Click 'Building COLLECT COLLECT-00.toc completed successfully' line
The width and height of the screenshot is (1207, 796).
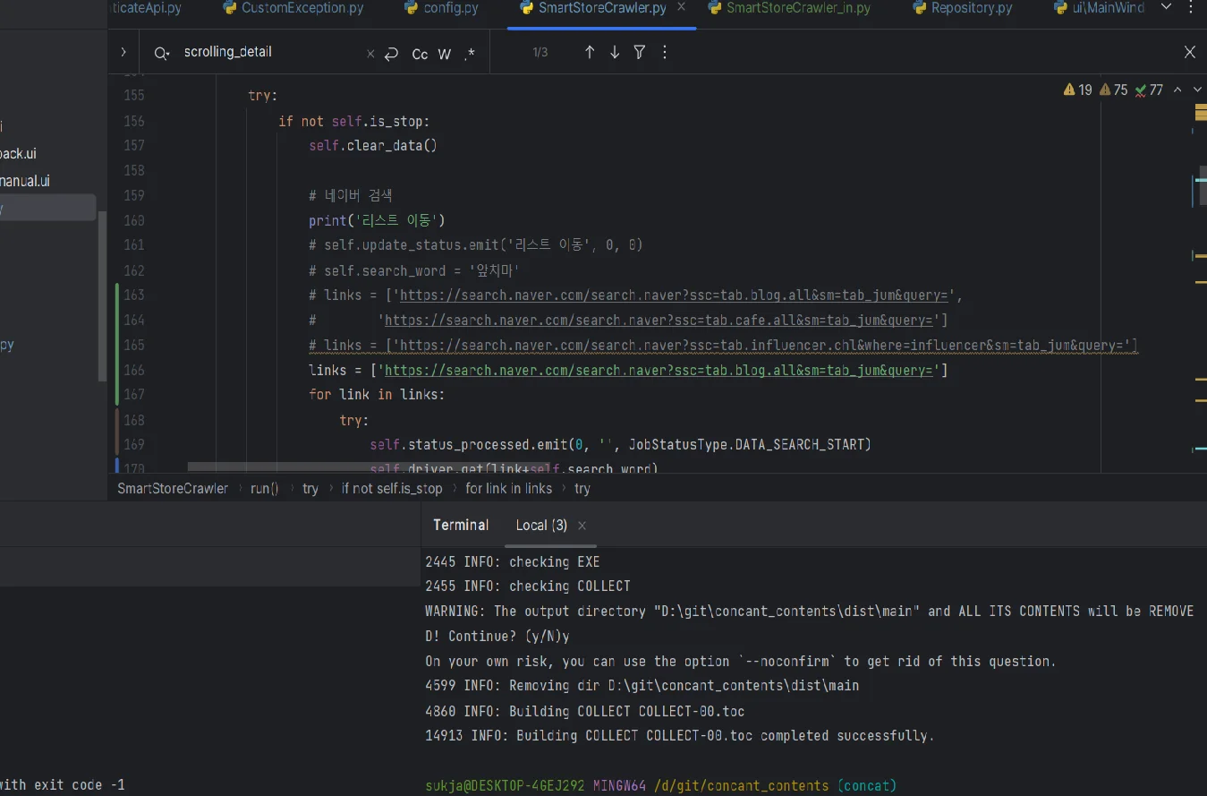tap(679, 736)
